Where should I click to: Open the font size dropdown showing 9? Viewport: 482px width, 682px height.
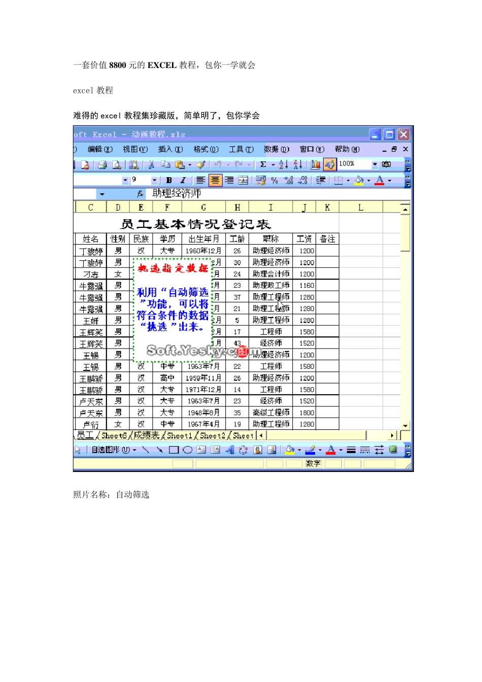pos(154,180)
